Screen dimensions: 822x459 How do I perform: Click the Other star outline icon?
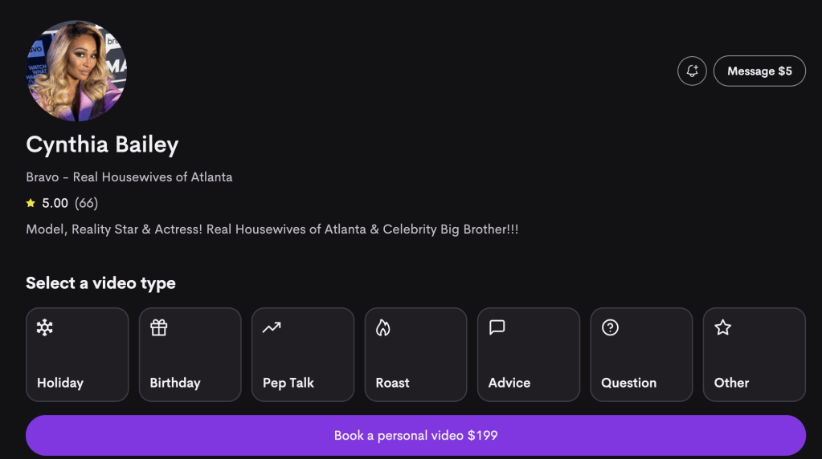722,327
